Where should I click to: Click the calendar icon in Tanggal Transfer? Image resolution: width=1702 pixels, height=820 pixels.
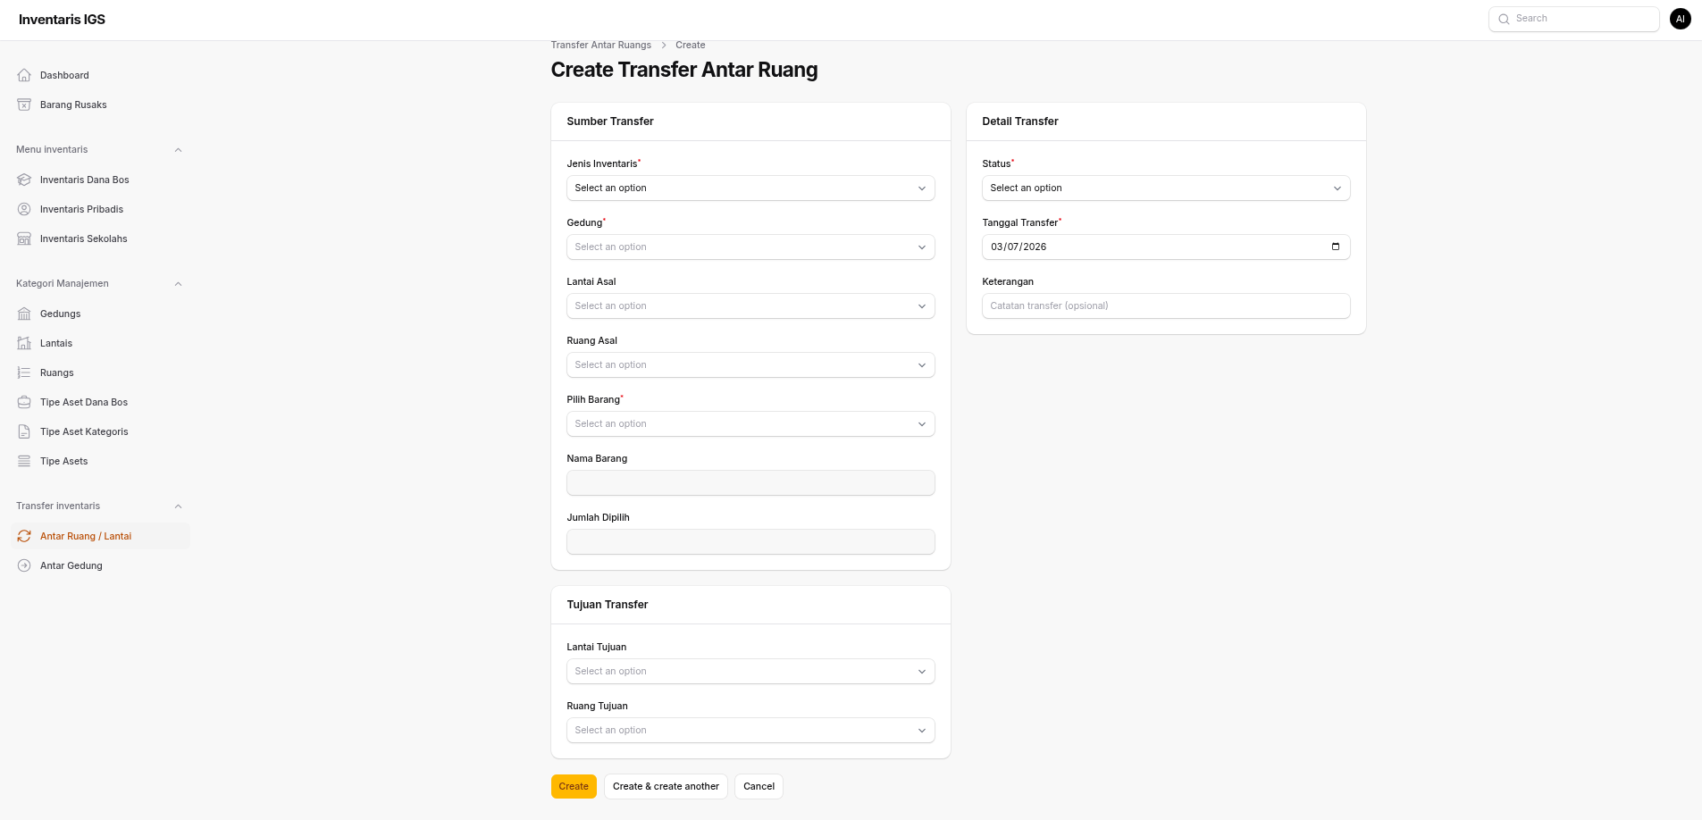1336,247
